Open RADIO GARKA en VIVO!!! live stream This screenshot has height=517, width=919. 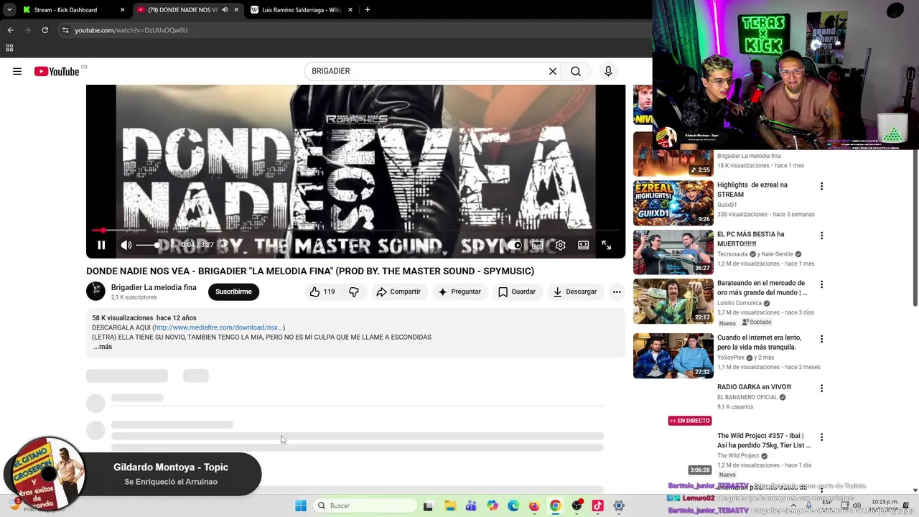pyautogui.click(x=754, y=387)
